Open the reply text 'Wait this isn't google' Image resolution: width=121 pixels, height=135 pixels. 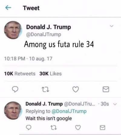[49, 118]
